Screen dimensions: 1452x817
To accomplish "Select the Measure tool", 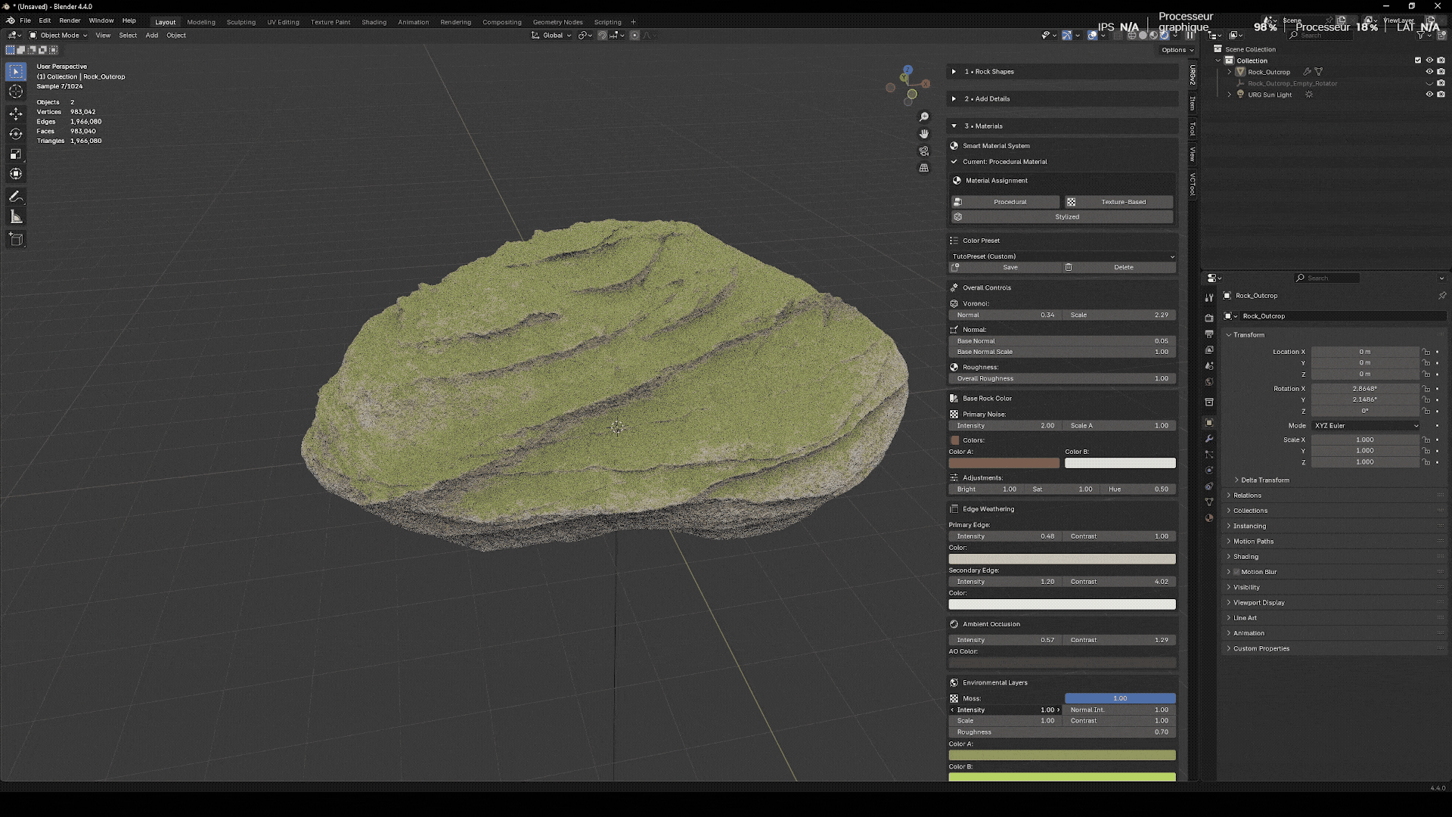I will click(x=15, y=213).
